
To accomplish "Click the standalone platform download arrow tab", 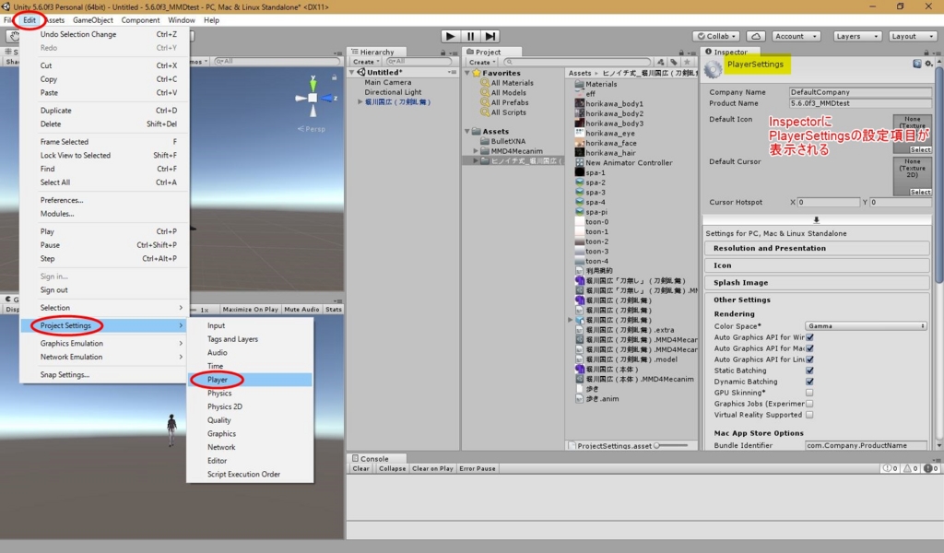I will coord(817,220).
